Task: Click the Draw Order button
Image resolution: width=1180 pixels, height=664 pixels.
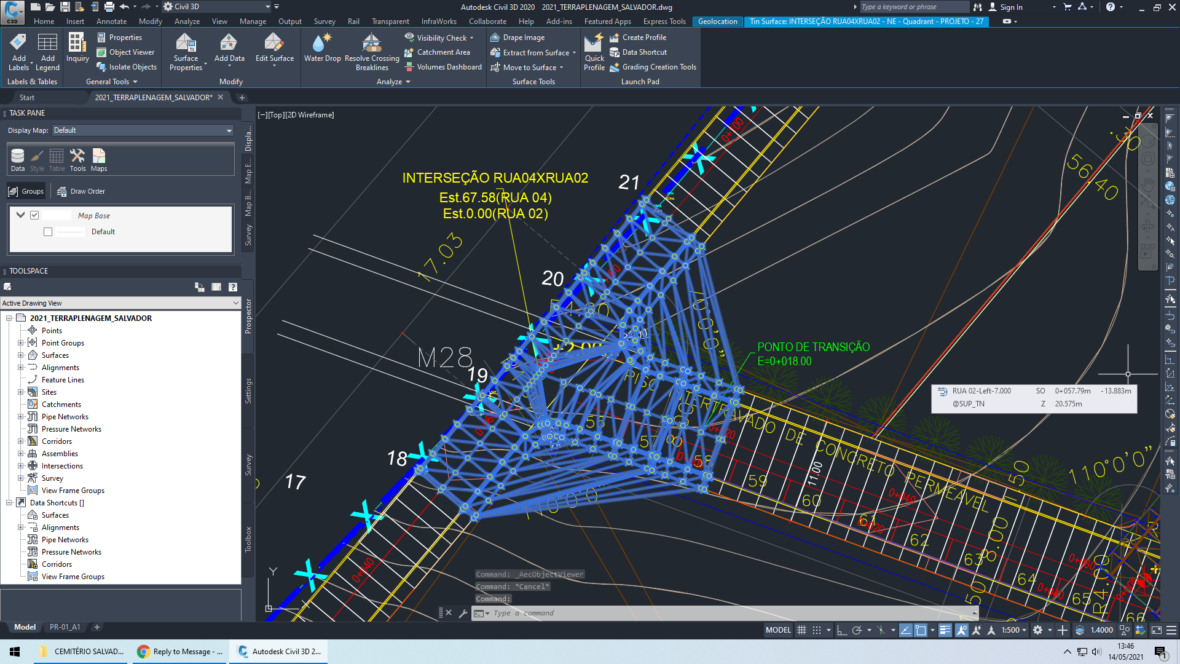Action: click(81, 191)
